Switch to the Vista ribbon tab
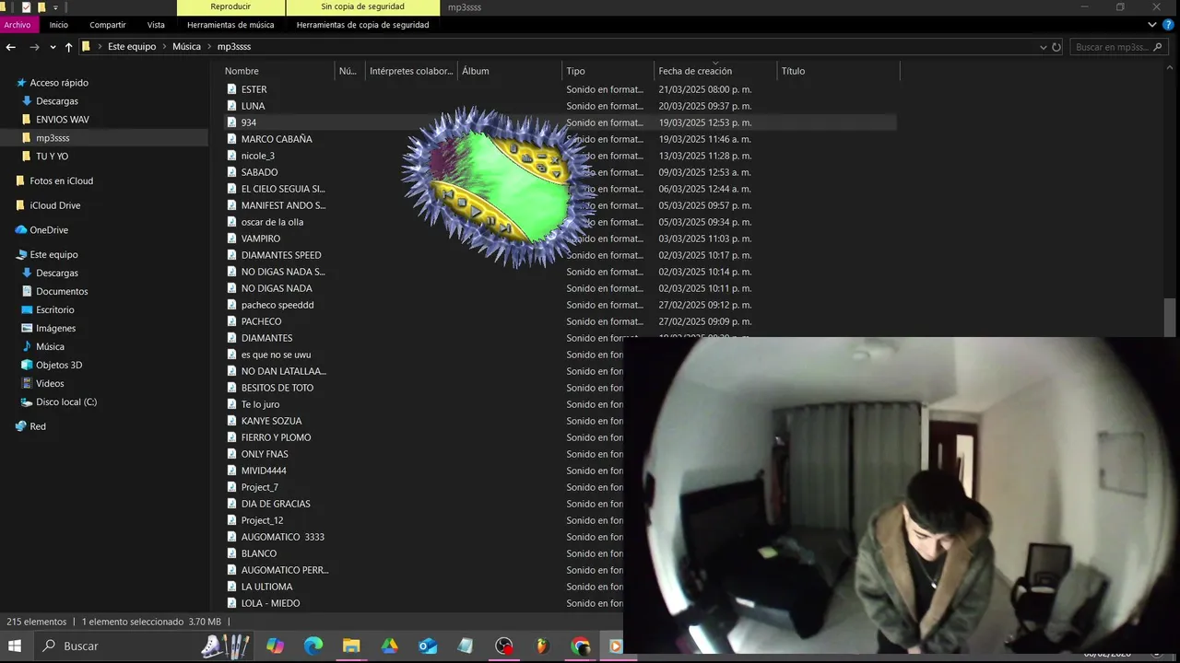The height and width of the screenshot is (663, 1180). coord(156,25)
